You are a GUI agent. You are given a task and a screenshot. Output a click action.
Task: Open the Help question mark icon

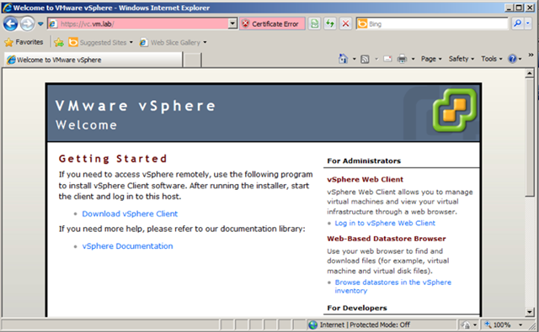coord(512,59)
